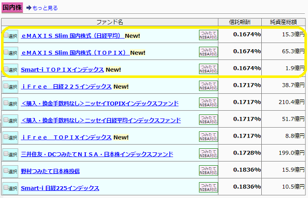The height and width of the screenshot is (198, 308).
Task: Tick checkbox for ニッセイTOPIXインデックスファンド
Action: point(6,103)
